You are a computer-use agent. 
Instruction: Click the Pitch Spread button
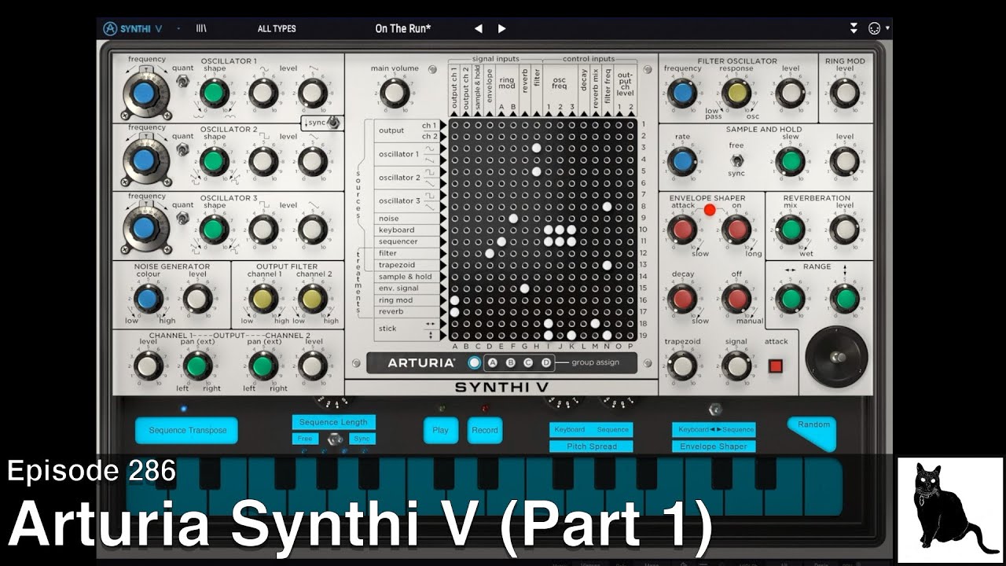[591, 447]
